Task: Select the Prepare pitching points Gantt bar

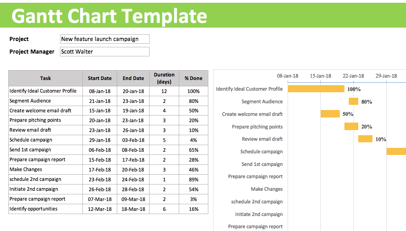Action: point(351,127)
